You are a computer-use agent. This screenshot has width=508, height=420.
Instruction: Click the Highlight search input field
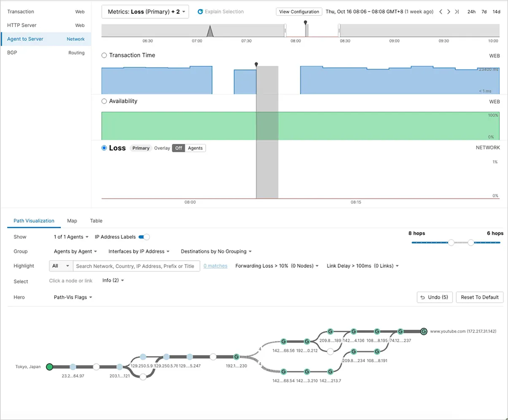pos(137,265)
